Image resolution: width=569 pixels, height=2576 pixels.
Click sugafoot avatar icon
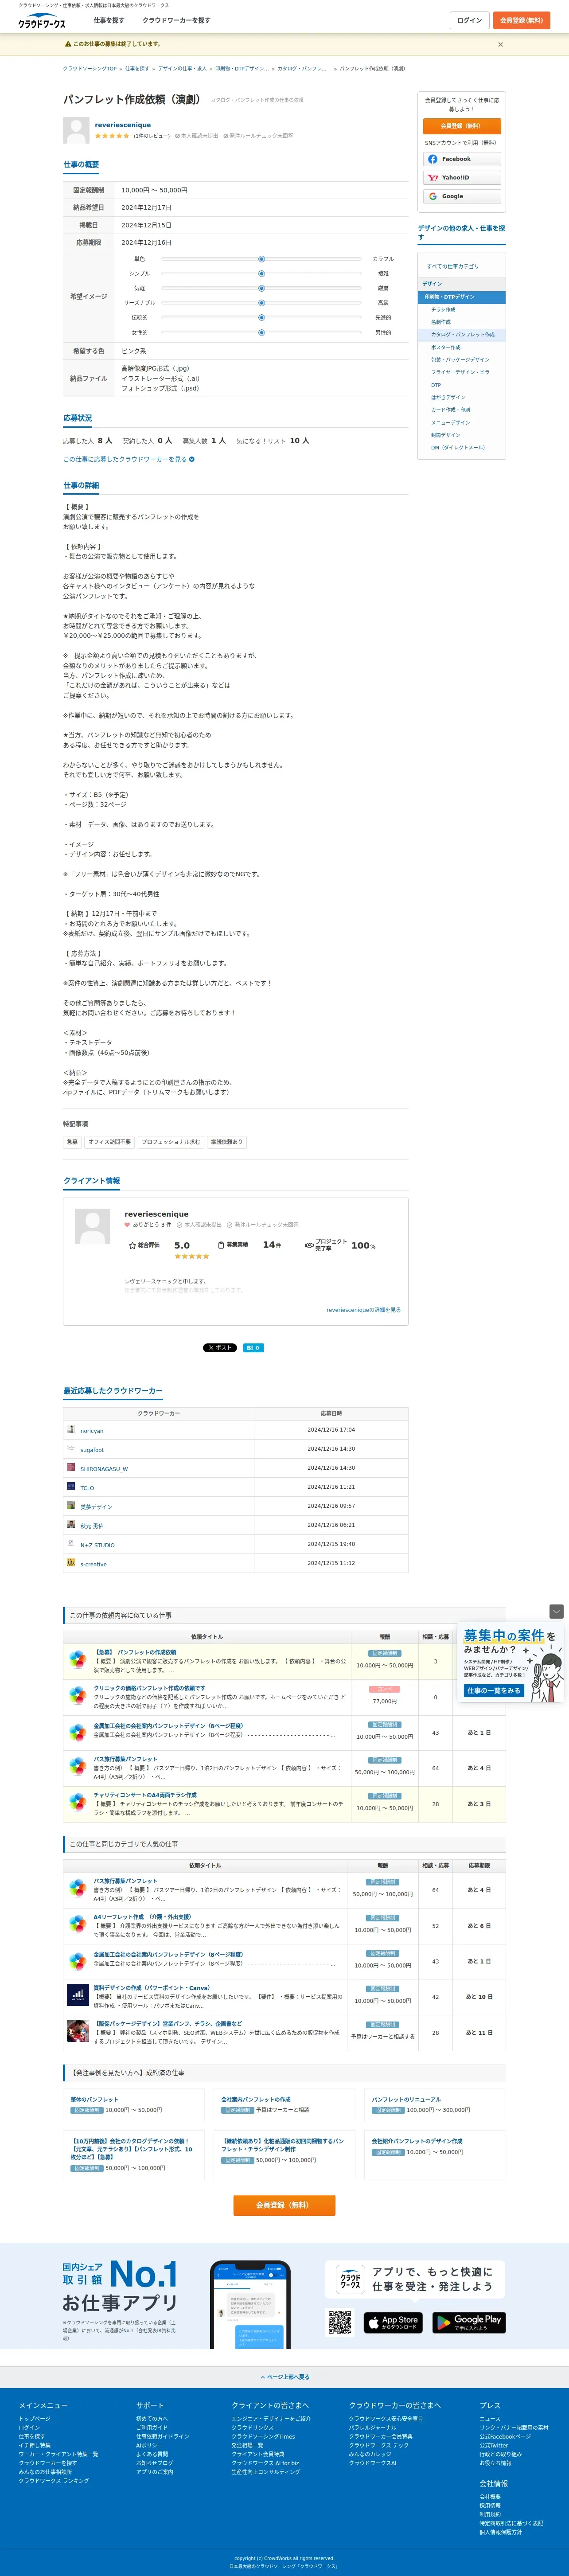pyautogui.click(x=71, y=1448)
